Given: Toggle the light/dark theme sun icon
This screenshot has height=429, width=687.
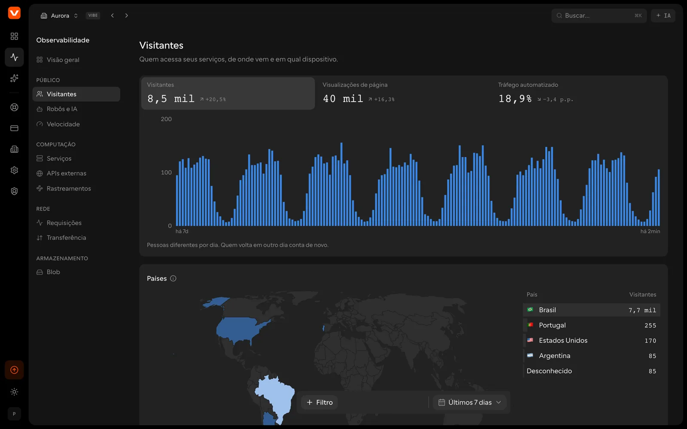Looking at the screenshot, I should (x=14, y=392).
